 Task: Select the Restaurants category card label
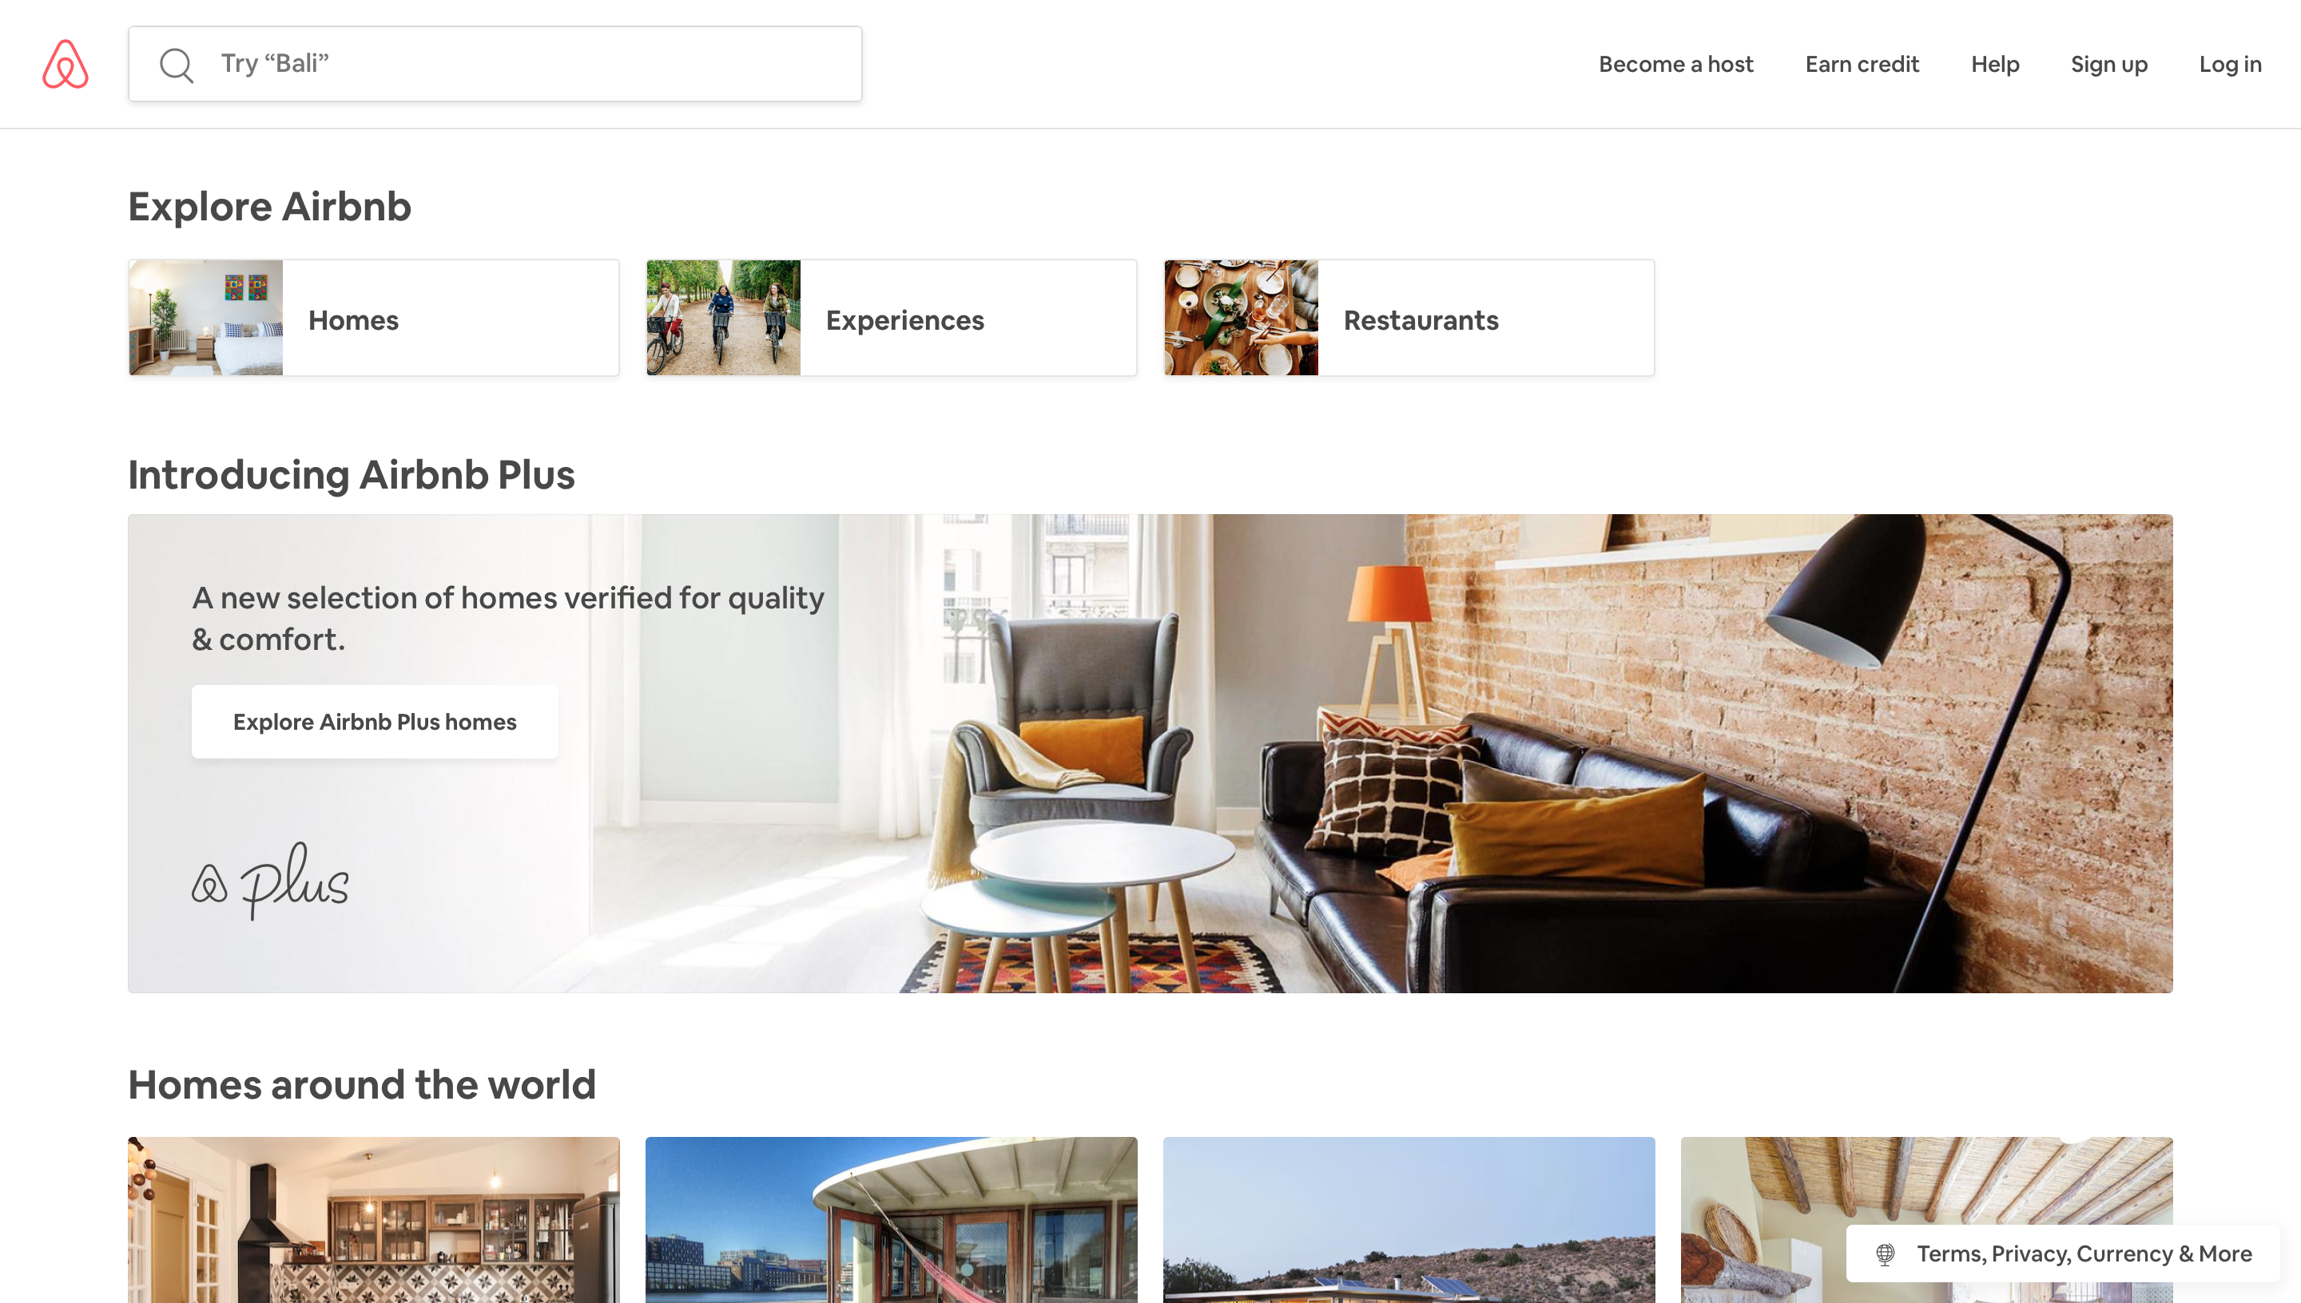click(x=1421, y=319)
